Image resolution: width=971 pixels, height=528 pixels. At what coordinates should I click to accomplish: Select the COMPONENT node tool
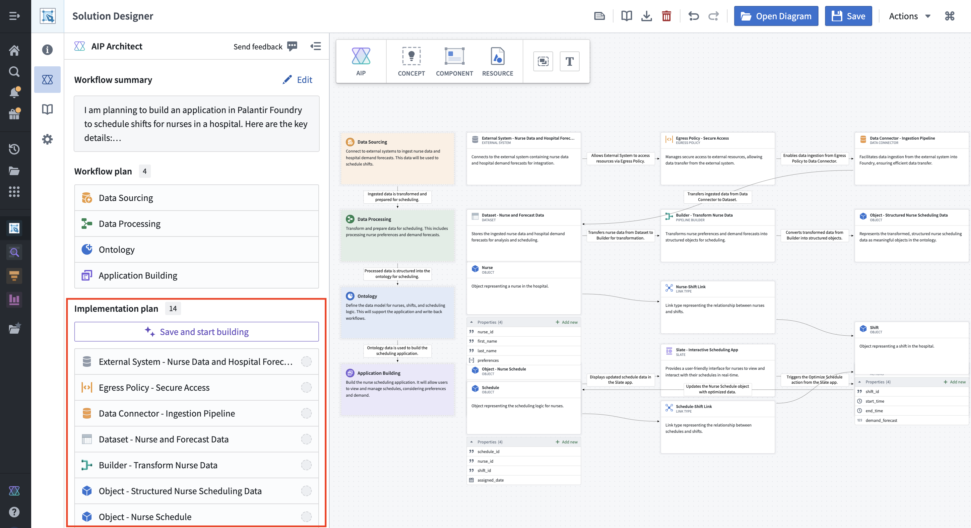454,61
